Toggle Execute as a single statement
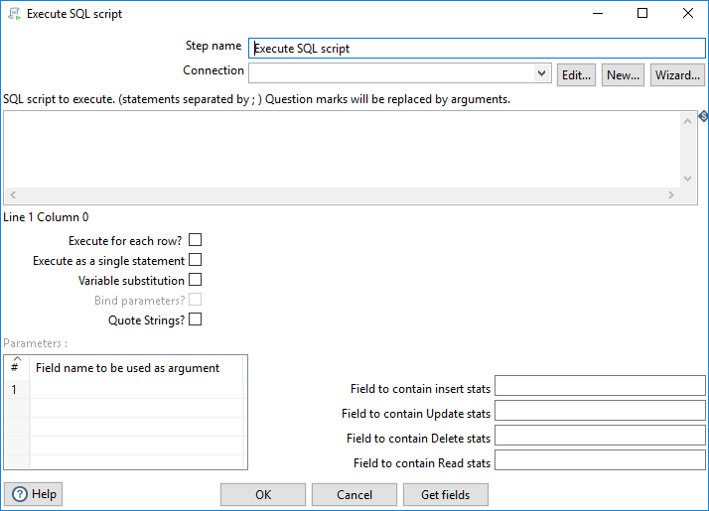 coord(195,260)
